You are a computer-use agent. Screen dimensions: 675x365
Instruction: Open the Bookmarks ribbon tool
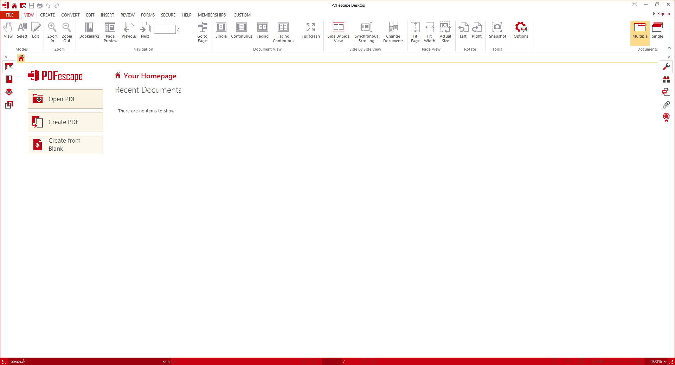(89, 31)
